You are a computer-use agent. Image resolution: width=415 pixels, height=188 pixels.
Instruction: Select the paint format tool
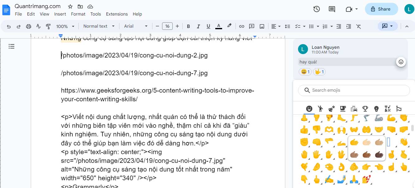tap(48, 26)
